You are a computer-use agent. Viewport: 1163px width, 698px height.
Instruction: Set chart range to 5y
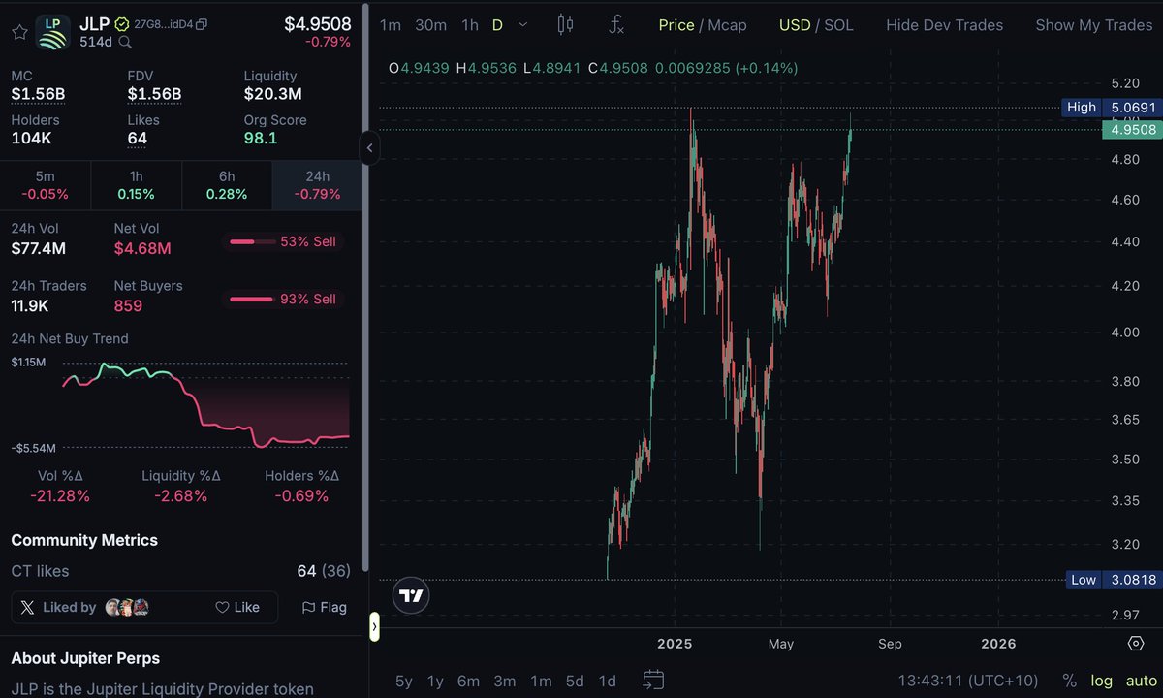(404, 681)
